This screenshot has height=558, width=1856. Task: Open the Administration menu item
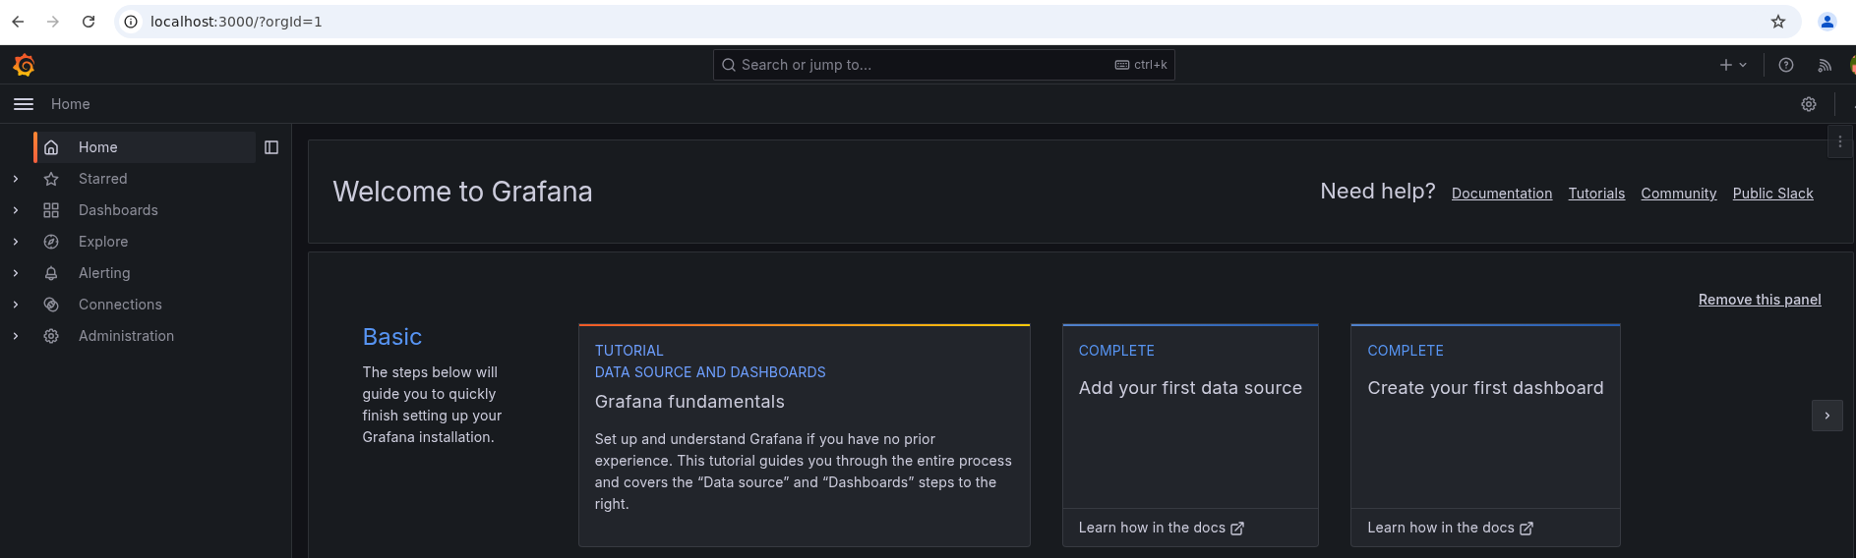click(x=126, y=336)
